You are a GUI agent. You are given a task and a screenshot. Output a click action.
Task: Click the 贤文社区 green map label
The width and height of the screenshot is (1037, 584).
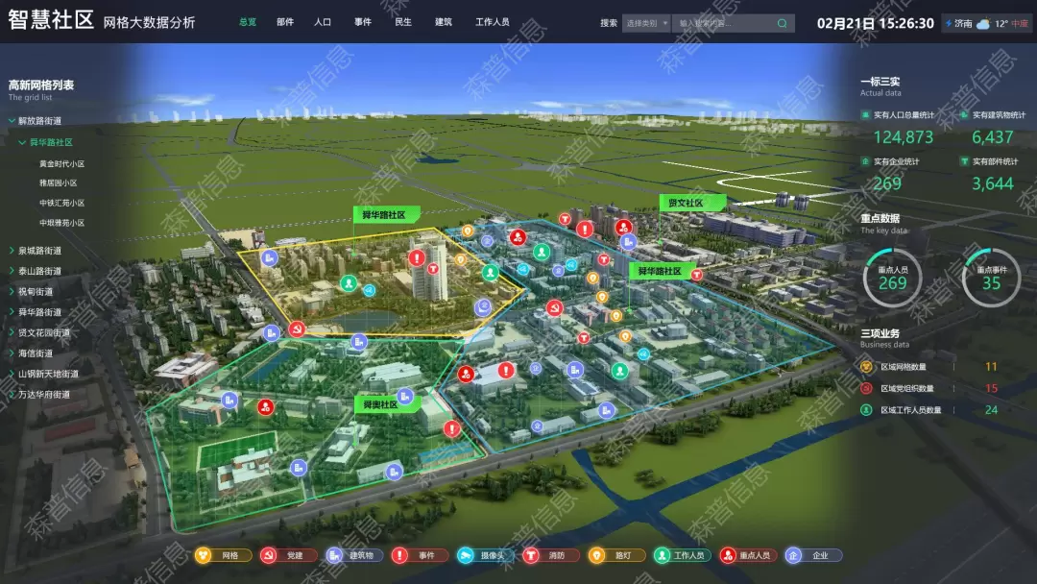(x=686, y=204)
